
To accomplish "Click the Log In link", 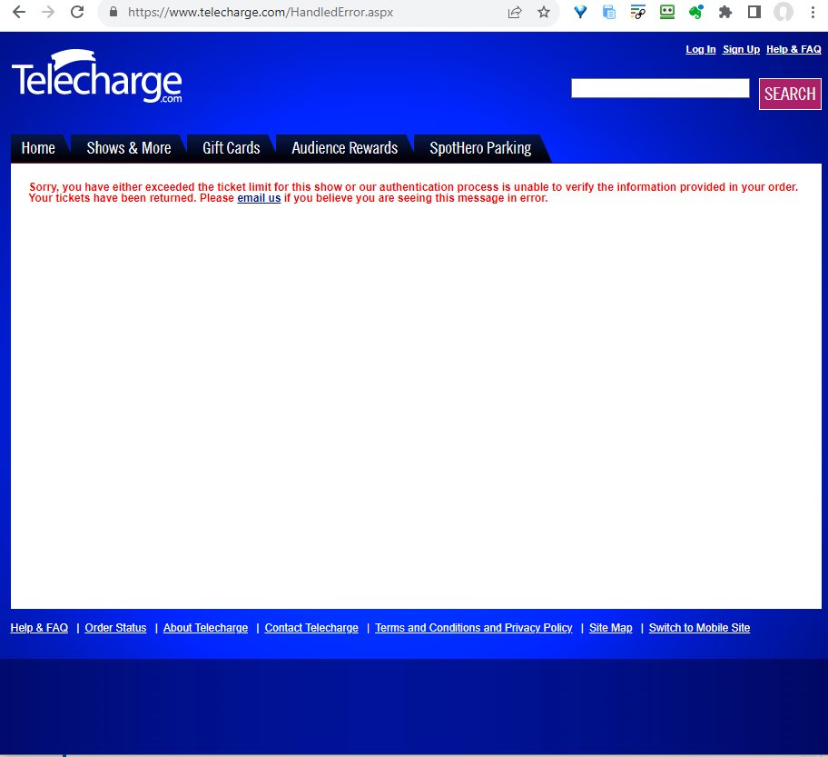I will click(x=700, y=49).
